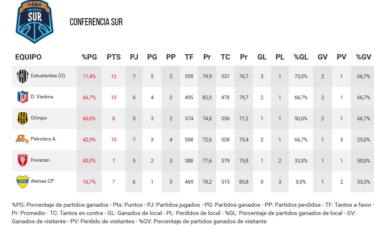Click the Petrolero A. team logo

coord(22,139)
